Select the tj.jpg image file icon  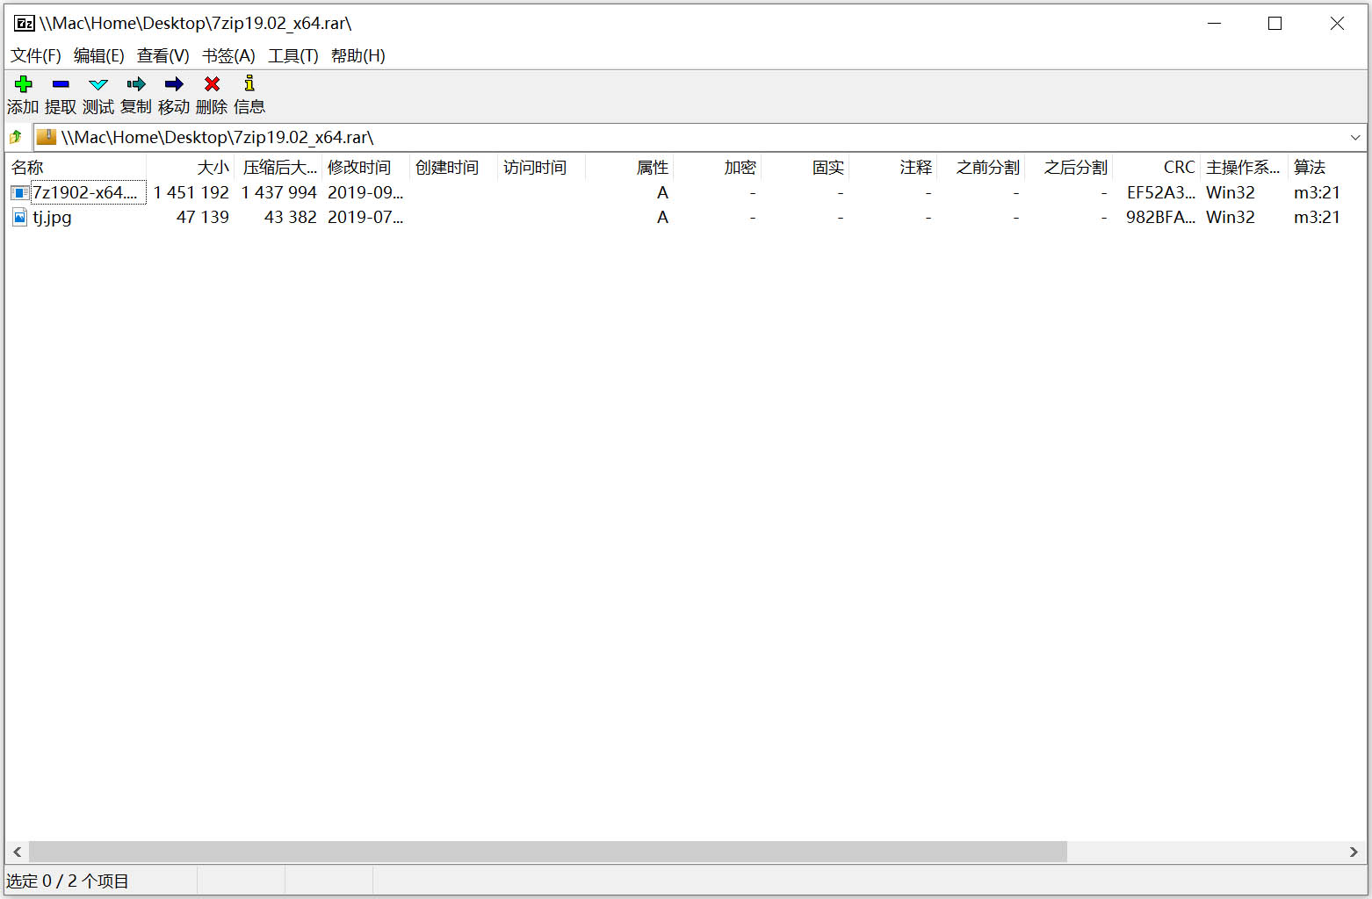(x=20, y=217)
